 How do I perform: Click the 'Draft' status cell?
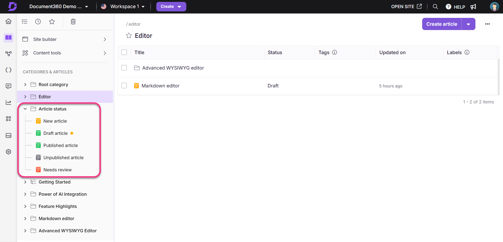pos(273,86)
